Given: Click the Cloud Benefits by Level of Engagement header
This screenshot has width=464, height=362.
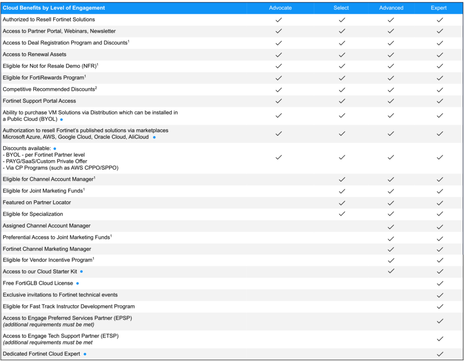Looking at the screenshot, I should coord(54,8).
